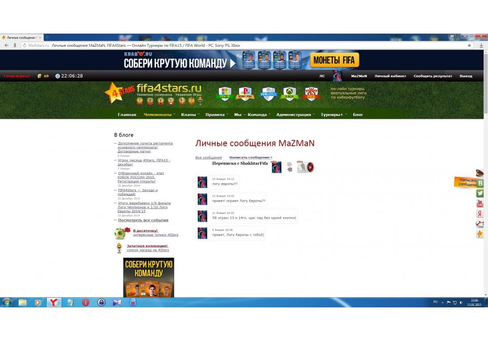Open the В десяточку! link

pos(145,231)
